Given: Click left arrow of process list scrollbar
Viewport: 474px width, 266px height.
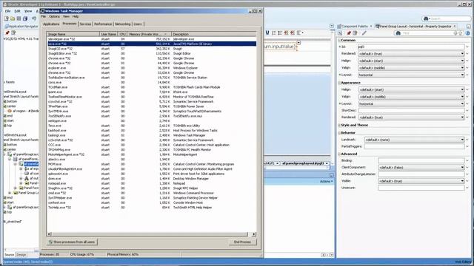Looking at the screenshot, I should pyautogui.click(x=50, y=234).
